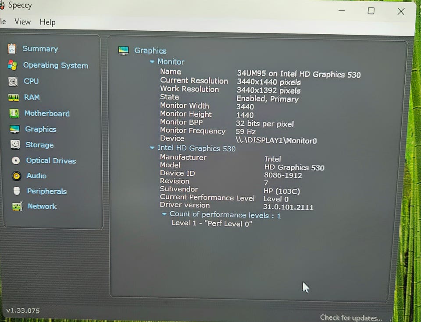Viewport: 421px width, 322px height.
Task: Go to the RAM section
Action: coord(32,97)
